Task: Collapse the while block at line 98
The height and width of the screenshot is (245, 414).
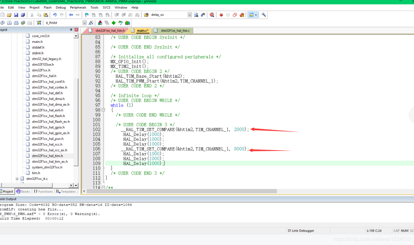Action: [104, 110]
